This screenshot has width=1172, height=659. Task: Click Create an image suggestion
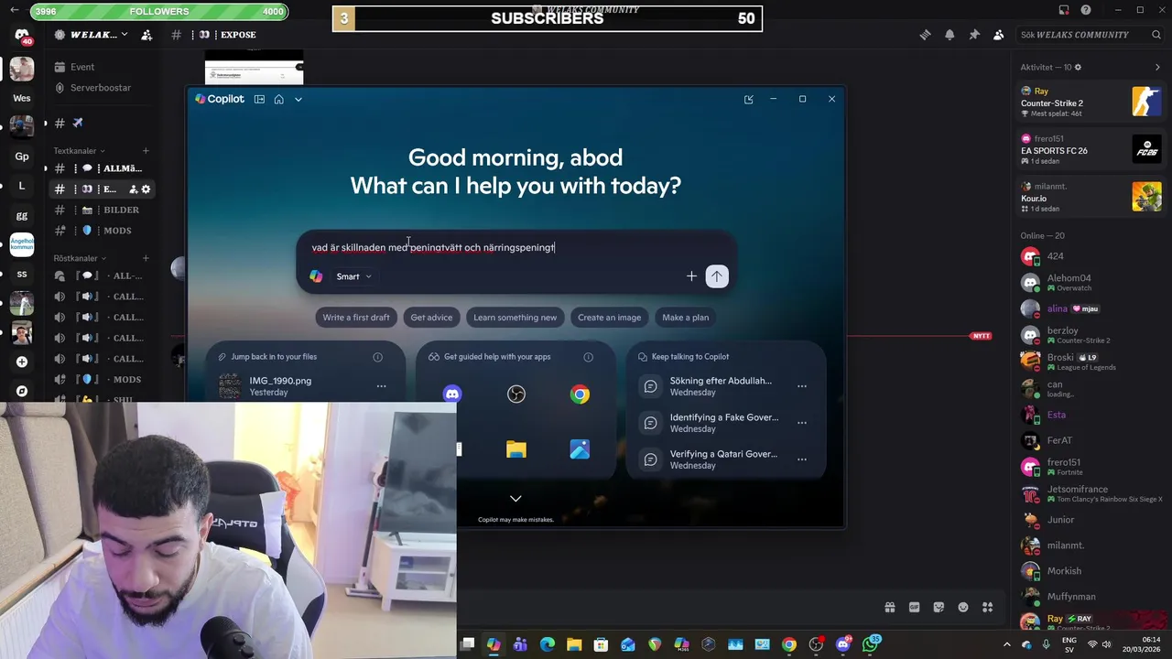[x=609, y=318]
